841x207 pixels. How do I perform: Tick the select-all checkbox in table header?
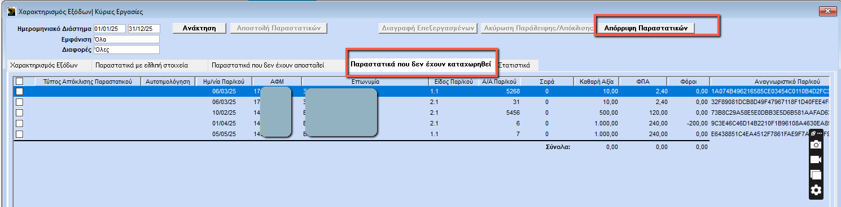pyautogui.click(x=20, y=82)
